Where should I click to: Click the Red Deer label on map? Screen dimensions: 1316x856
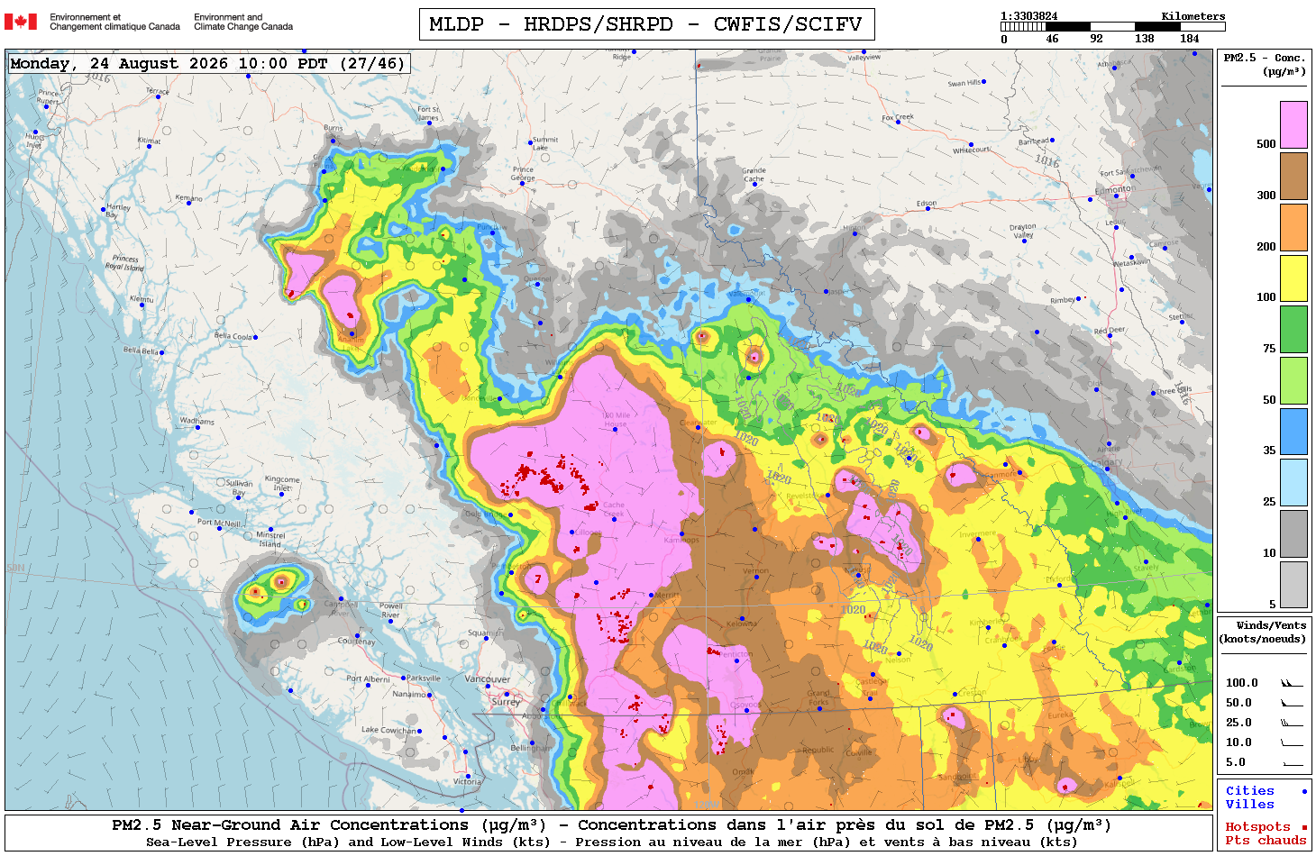pyautogui.click(x=1110, y=331)
